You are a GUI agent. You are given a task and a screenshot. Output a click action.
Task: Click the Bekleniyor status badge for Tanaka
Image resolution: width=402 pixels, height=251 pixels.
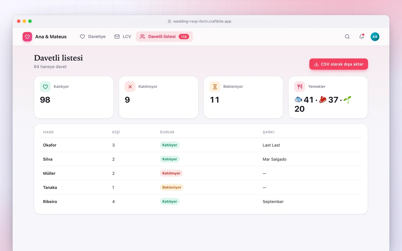pos(172,187)
